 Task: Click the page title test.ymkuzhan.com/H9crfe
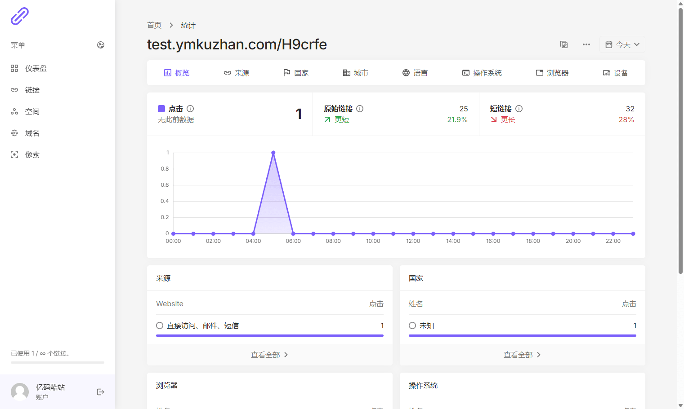click(x=237, y=44)
